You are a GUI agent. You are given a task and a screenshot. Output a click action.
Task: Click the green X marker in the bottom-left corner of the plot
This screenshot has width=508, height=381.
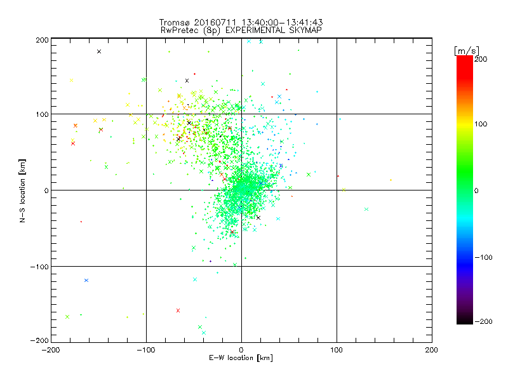(x=67, y=317)
